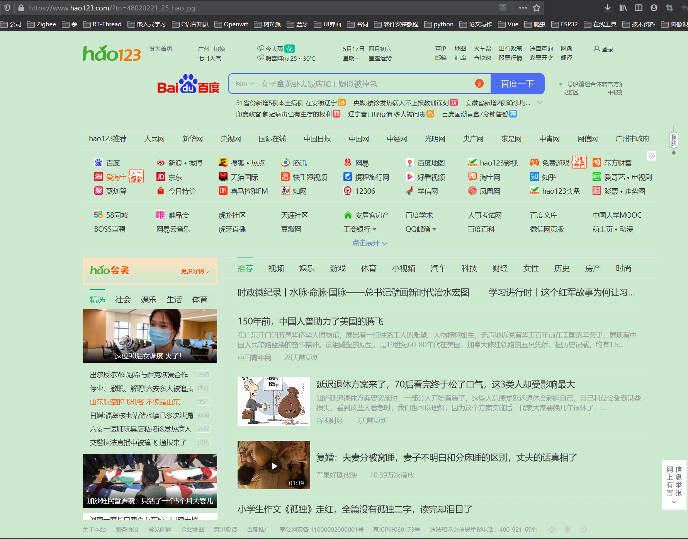
Task: Open 查快递 tool link
Action: click(x=482, y=58)
